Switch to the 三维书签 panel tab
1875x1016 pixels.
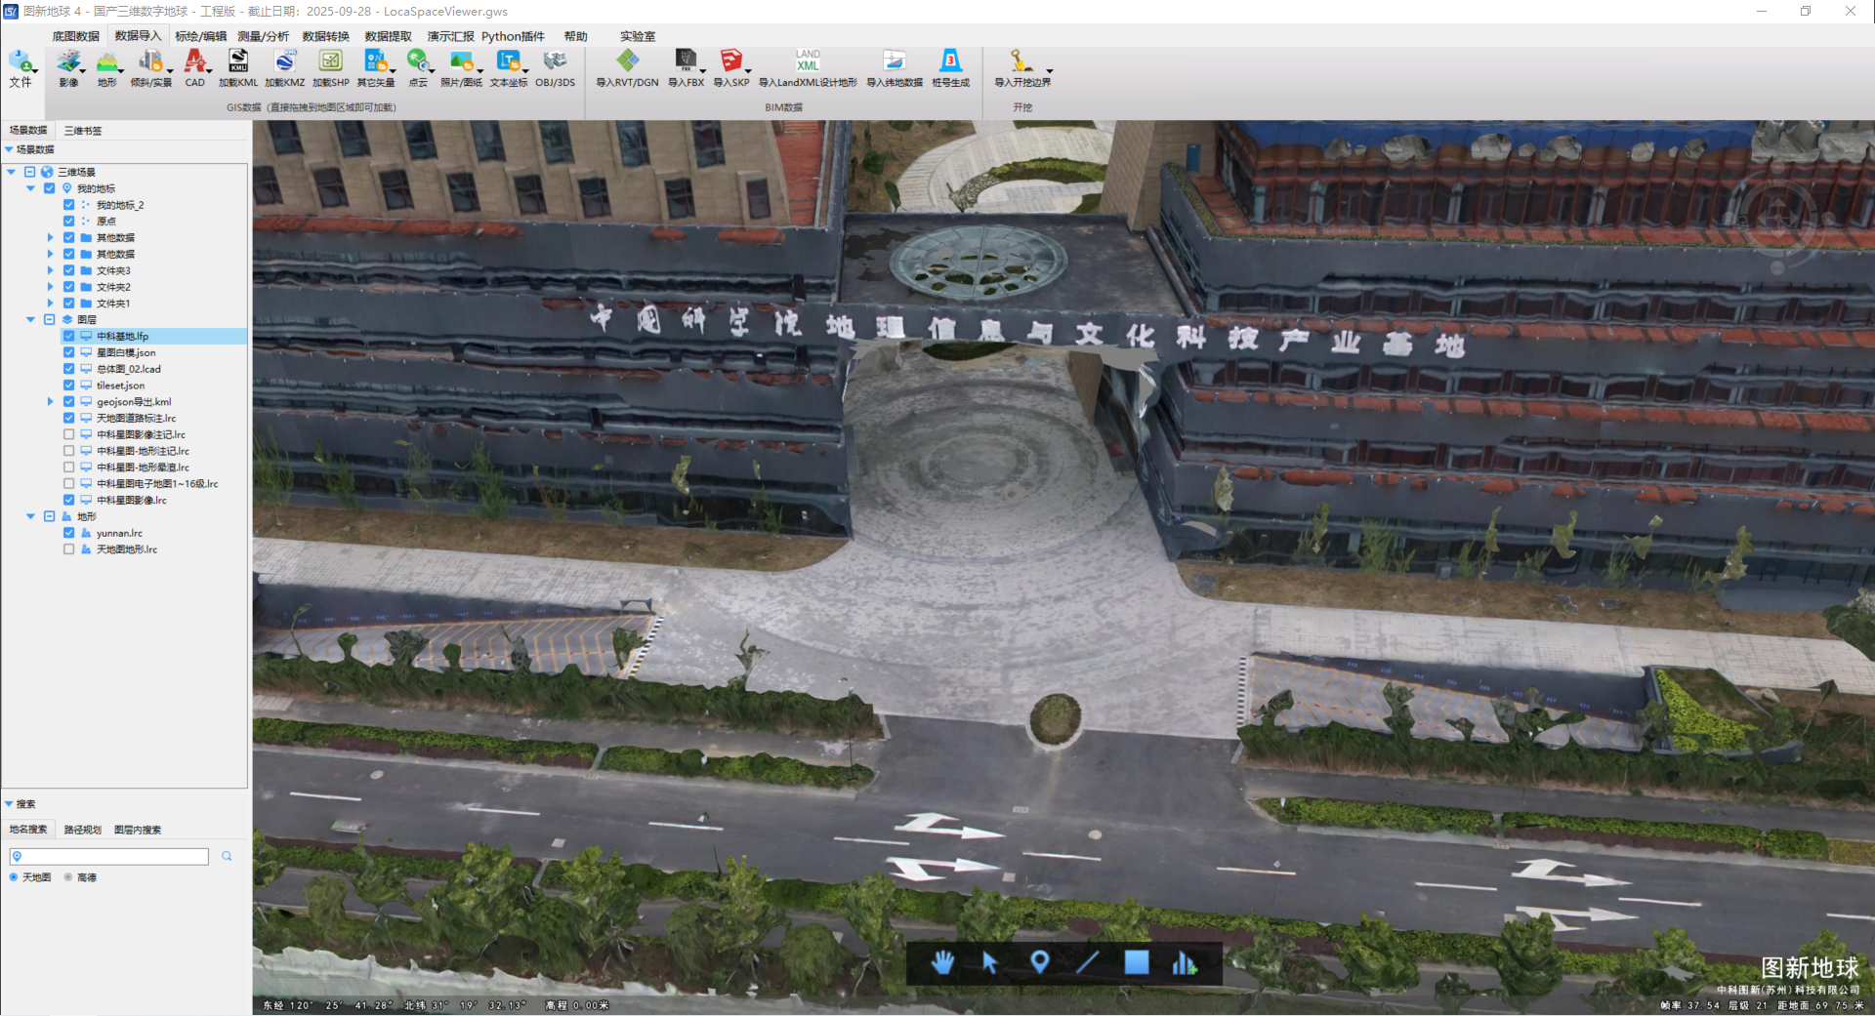[x=83, y=130]
